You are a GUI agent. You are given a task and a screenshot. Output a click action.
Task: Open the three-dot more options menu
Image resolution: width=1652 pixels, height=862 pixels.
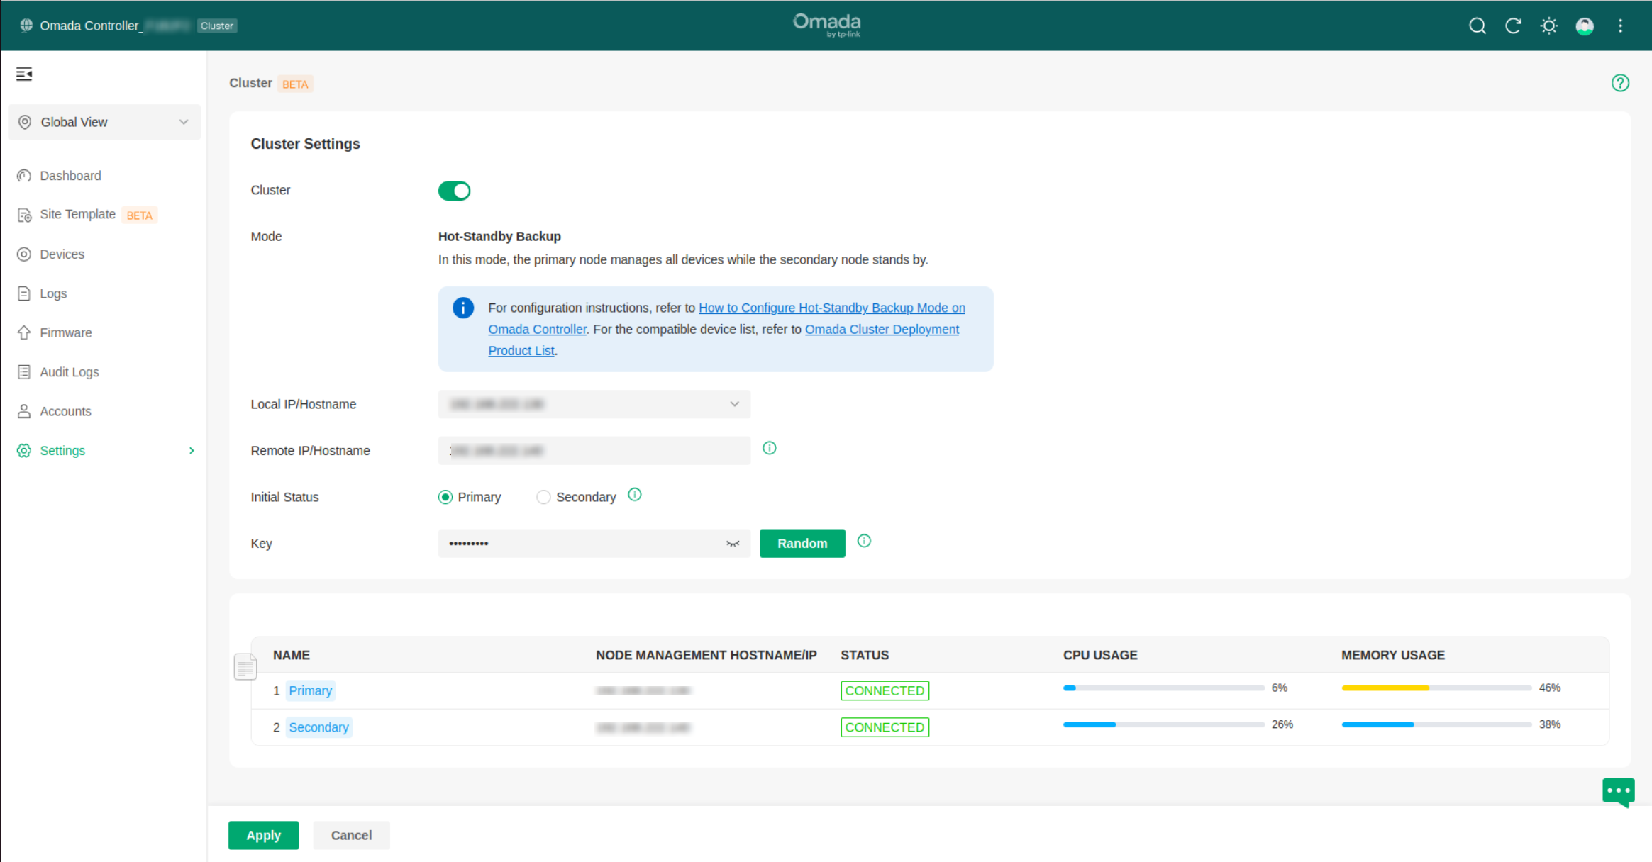point(1620,26)
